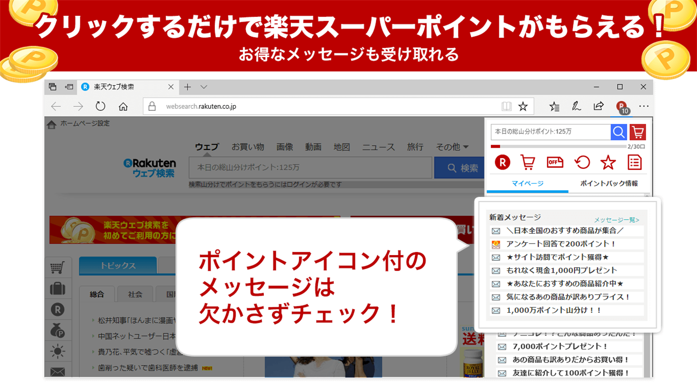
Task: Open the add notes pen icon
Action: (576, 106)
